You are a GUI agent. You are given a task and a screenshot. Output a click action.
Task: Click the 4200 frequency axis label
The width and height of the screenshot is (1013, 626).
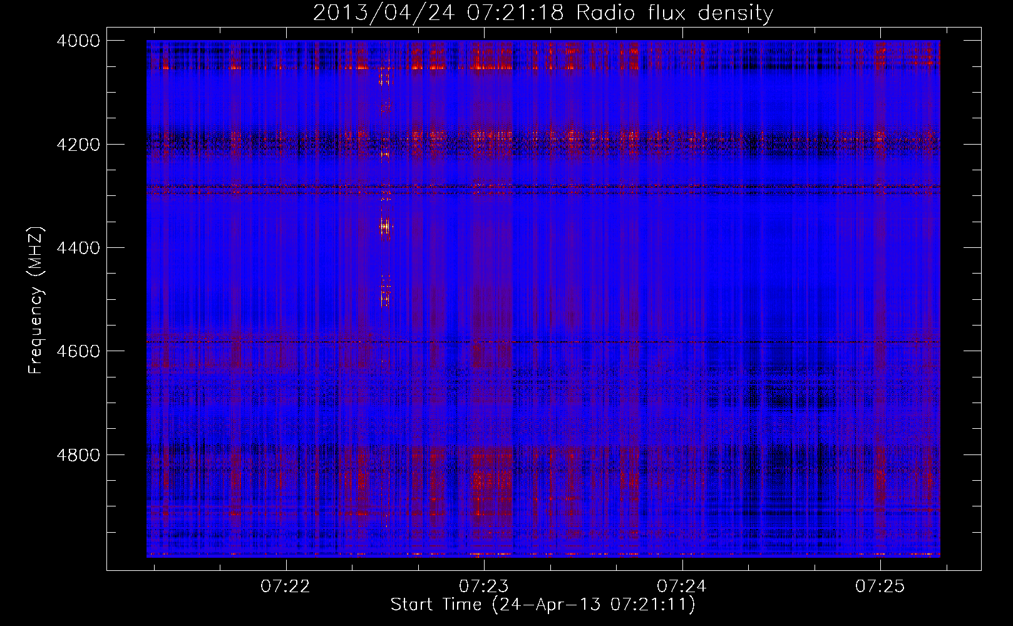pos(78,145)
